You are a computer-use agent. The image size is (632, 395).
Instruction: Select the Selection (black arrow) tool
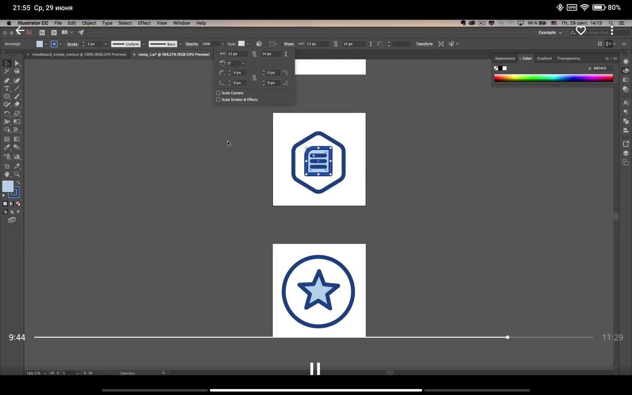(x=7, y=63)
